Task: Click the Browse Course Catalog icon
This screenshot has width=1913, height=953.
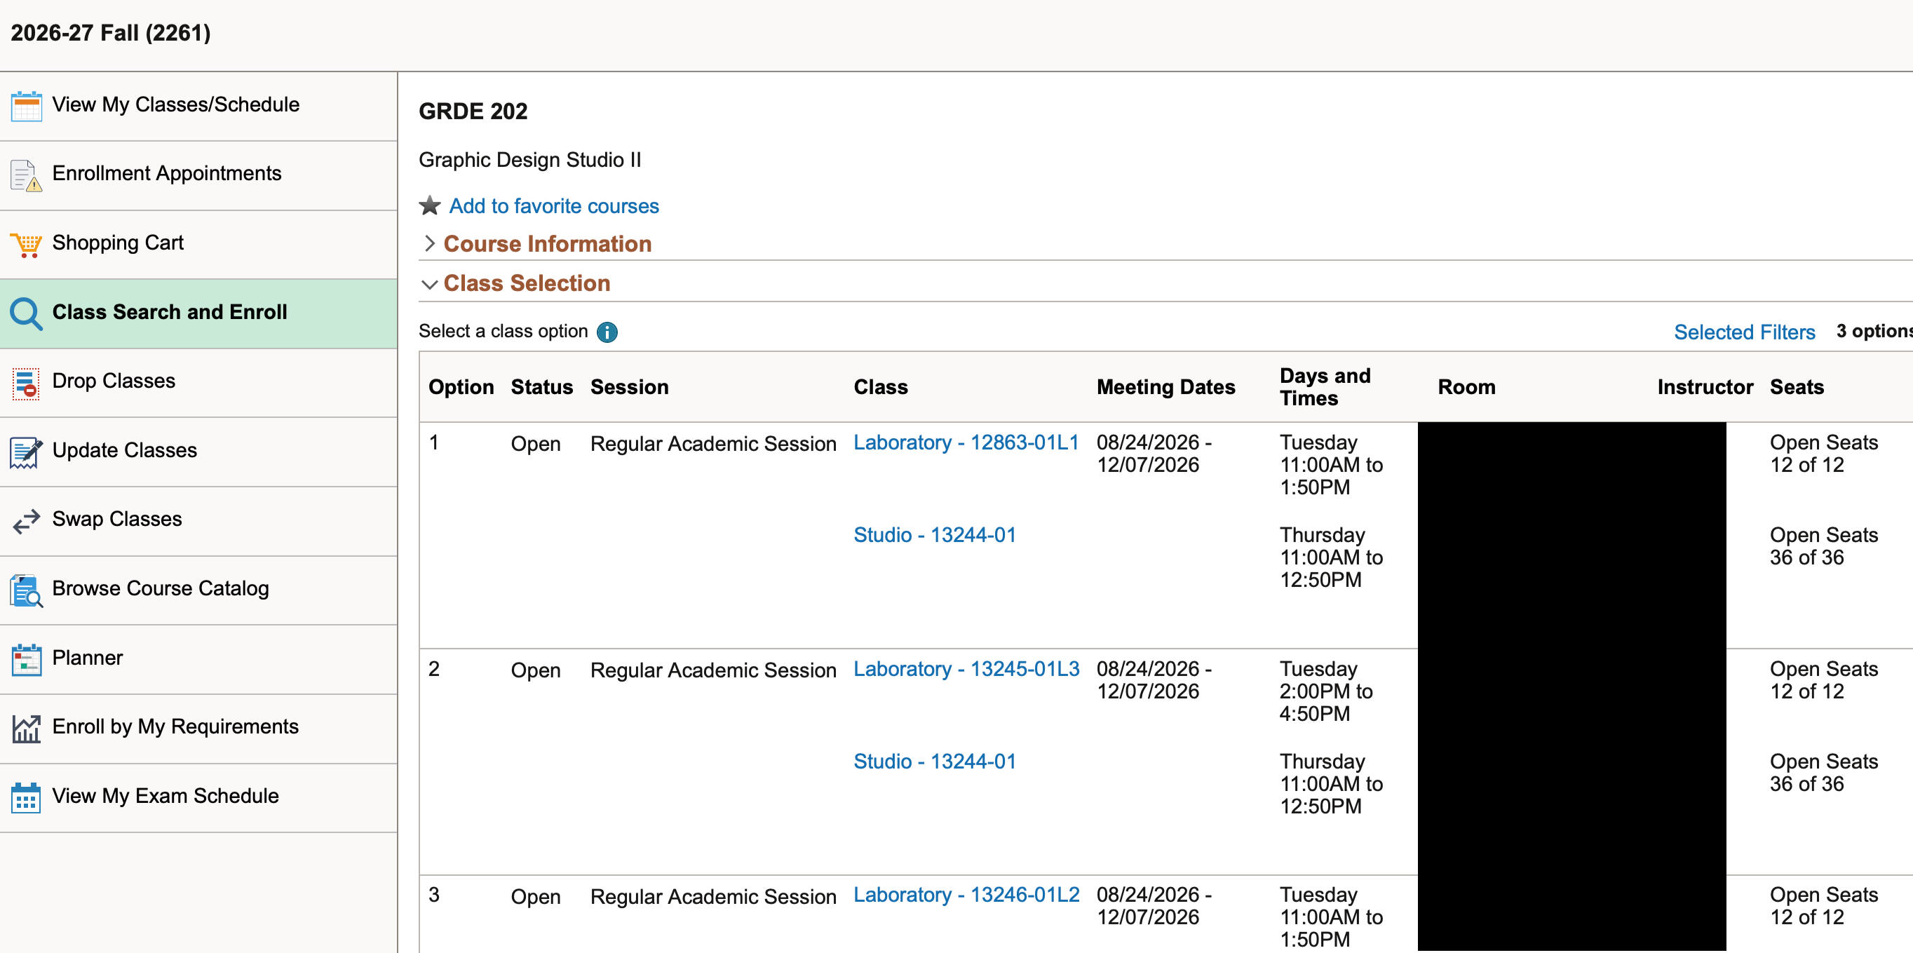Action: (x=26, y=590)
